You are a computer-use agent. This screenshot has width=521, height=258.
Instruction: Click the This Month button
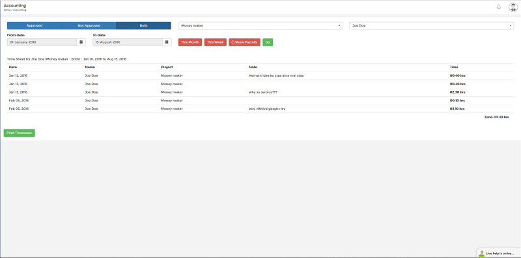pos(190,42)
